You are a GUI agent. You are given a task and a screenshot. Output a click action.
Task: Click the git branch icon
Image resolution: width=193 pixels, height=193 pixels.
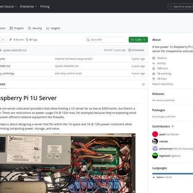coord(11,39)
